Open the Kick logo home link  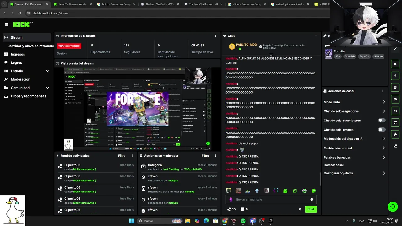pyautogui.click(x=23, y=24)
